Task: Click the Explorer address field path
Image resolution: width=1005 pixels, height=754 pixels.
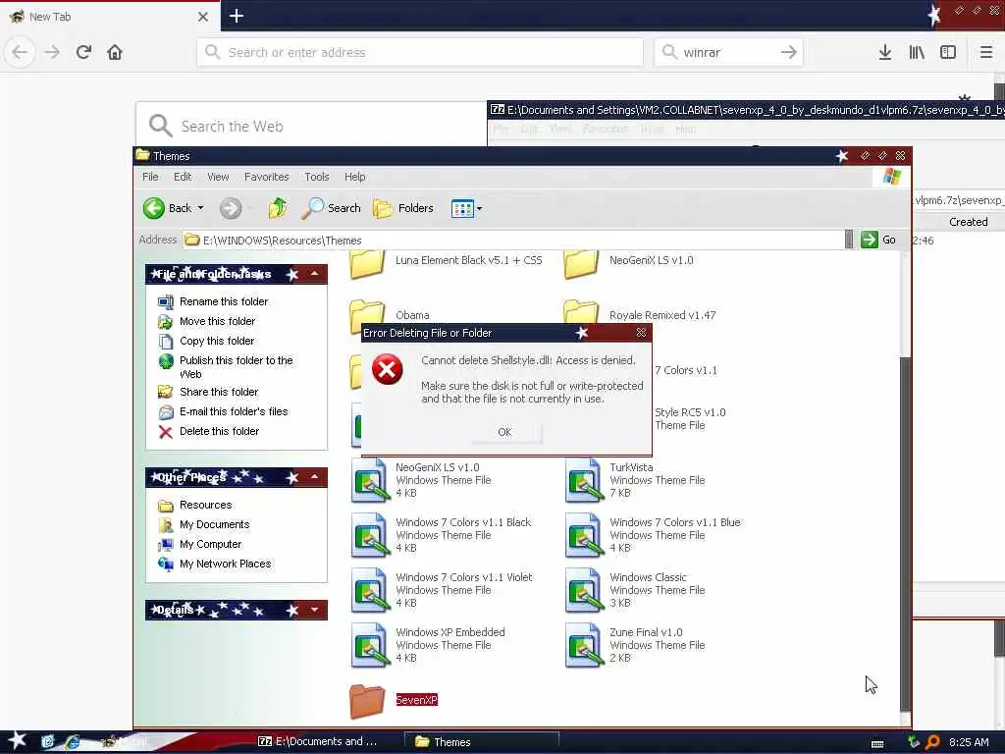Action: (x=512, y=241)
